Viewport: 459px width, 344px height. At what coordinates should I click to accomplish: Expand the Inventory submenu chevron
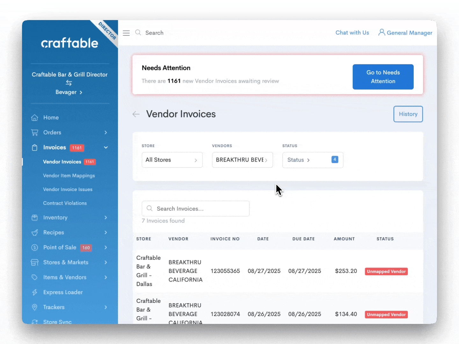[106, 218]
